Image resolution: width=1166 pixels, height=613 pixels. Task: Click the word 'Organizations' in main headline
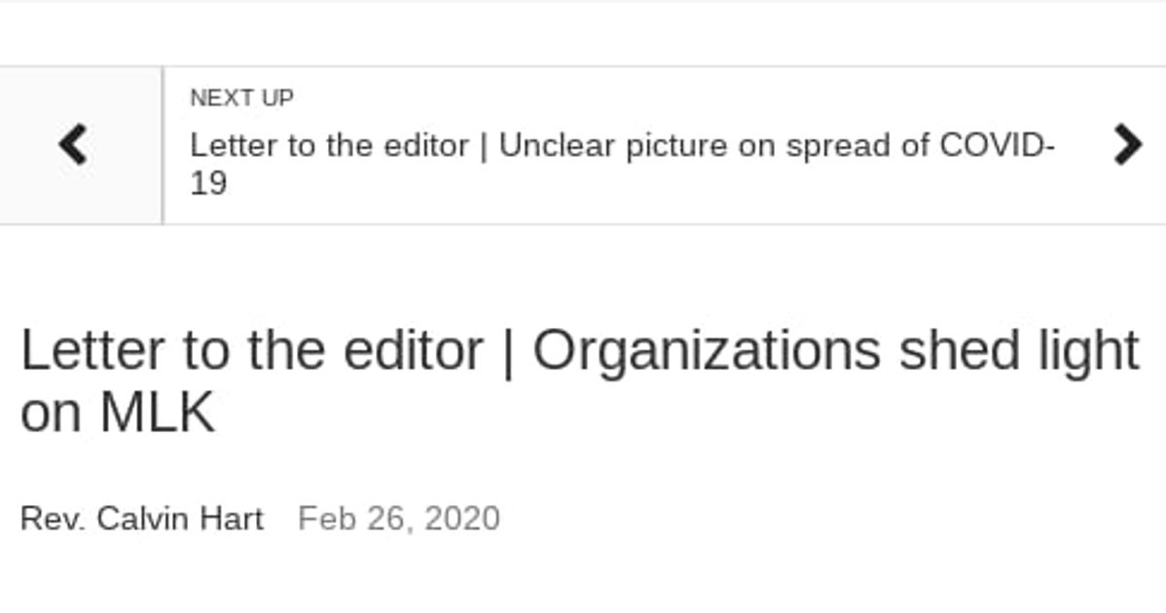pos(707,352)
